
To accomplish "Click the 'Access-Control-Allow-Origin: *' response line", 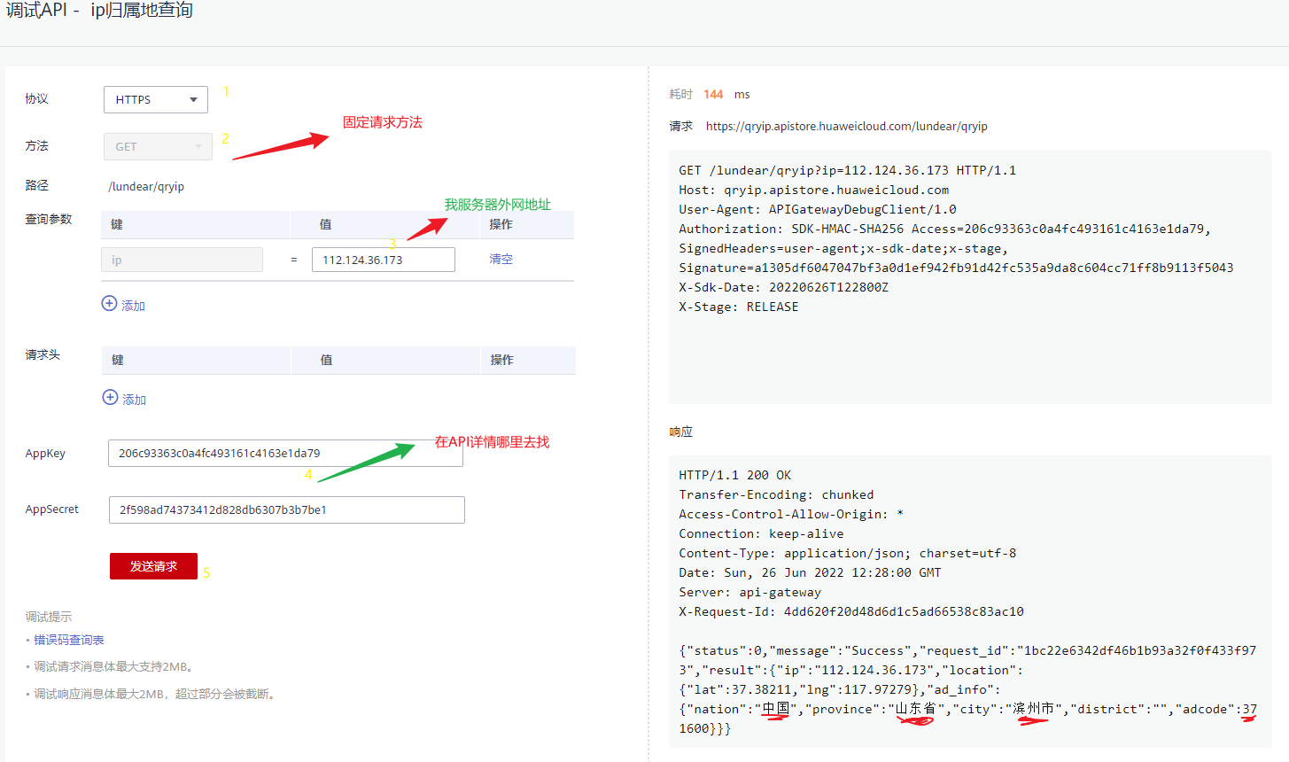I will [x=791, y=514].
